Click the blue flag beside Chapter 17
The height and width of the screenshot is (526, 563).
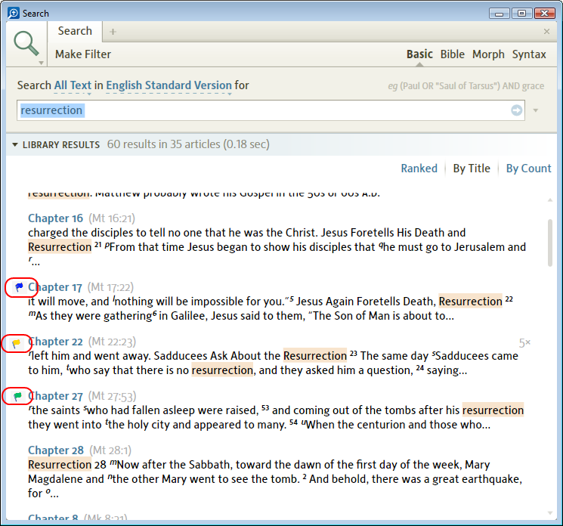click(20, 286)
